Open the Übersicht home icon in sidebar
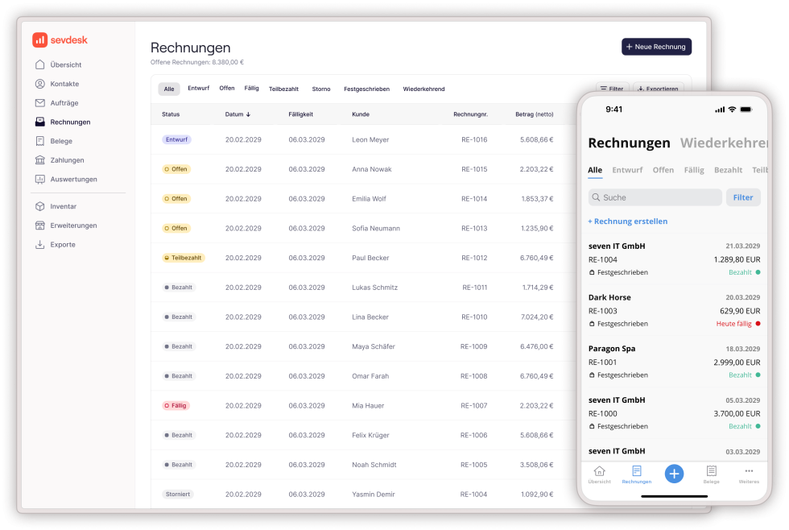The height and width of the screenshot is (530, 789). coord(40,64)
